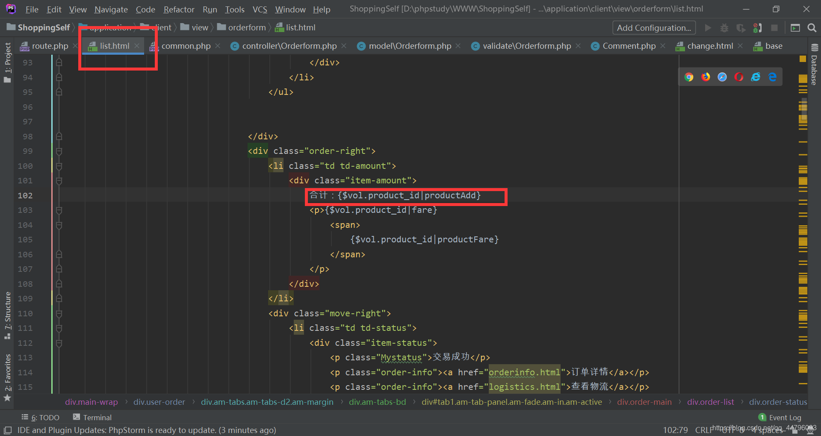Open the Navigate menu
This screenshot has height=436, width=821.
click(111, 9)
